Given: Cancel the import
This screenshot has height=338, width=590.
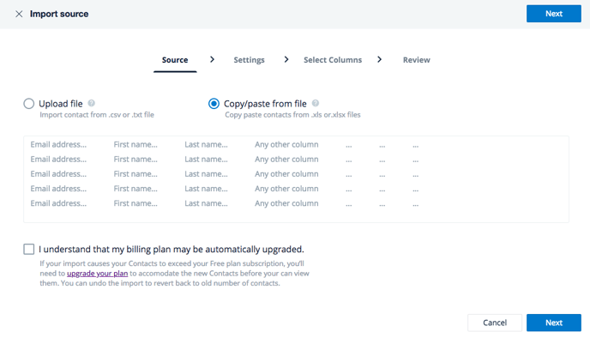Looking at the screenshot, I should (495, 323).
